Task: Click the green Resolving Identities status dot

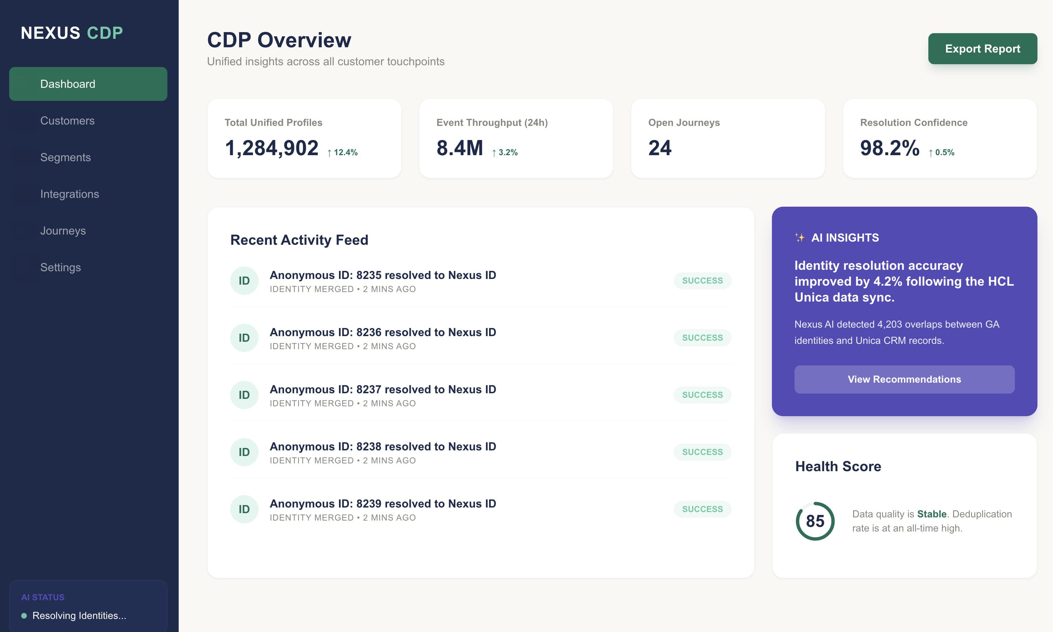Action: (24, 615)
